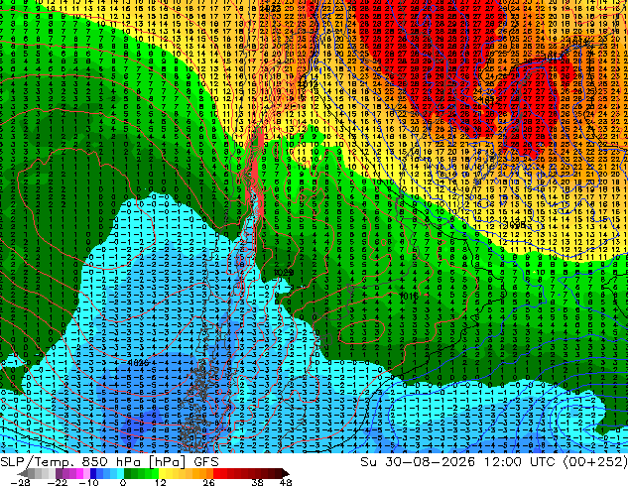Click the yellow segment of the color scale

point(162,473)
